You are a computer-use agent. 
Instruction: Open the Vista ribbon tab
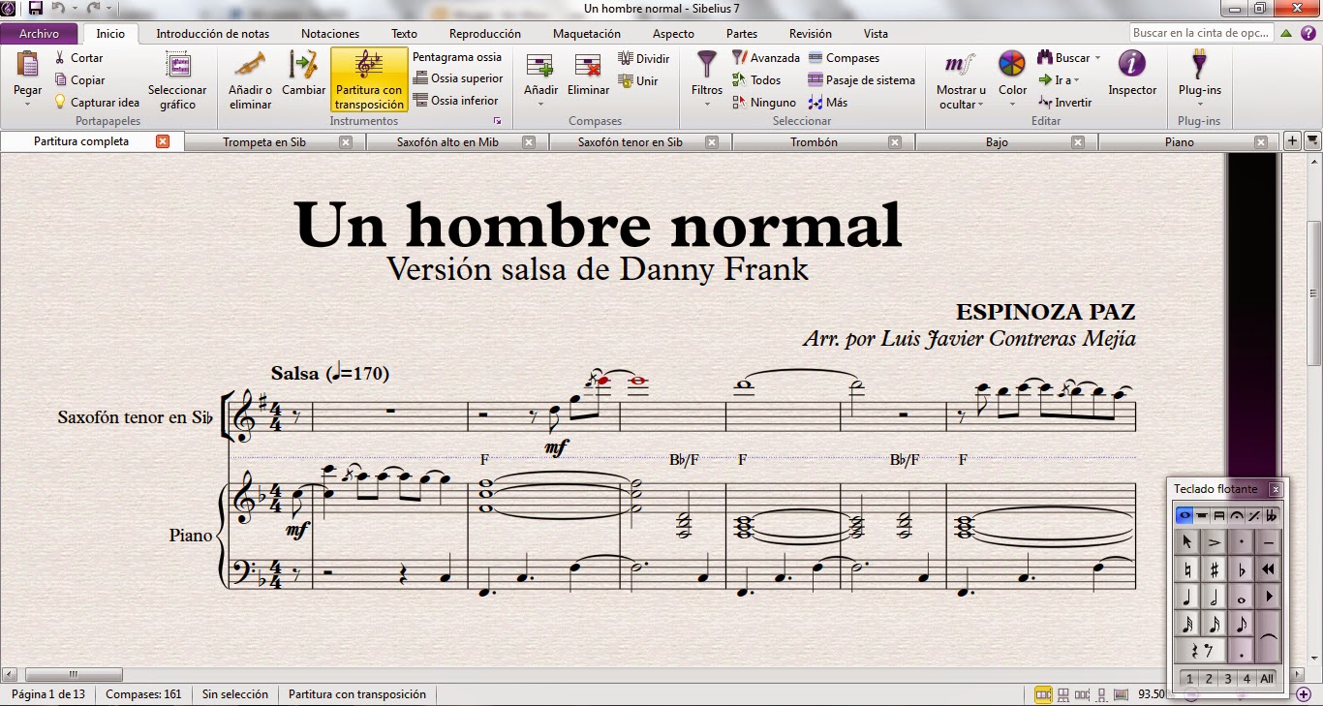point(875,33)
